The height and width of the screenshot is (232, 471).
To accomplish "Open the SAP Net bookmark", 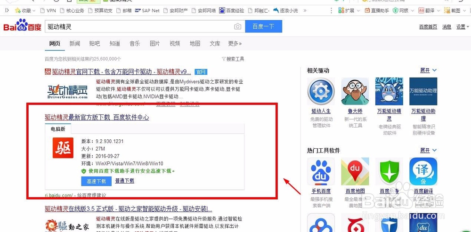I will (x=147, y=10).
